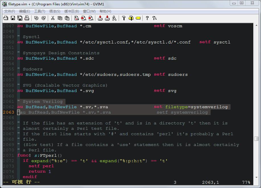This screenshot has width=261, height=188.
Task: Click 'setf perl' on line 2073
Action: pos(41,166)
